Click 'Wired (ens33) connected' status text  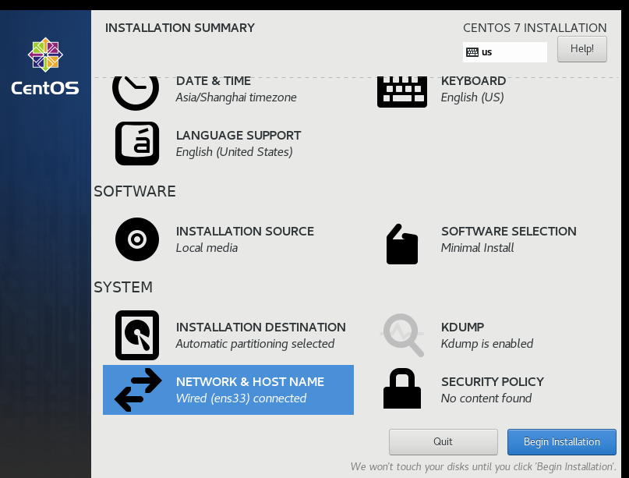coord(241,398)
